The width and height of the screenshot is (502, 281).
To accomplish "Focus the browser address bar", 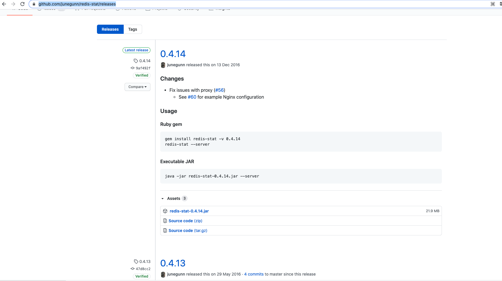I will [x=259, y=4].
